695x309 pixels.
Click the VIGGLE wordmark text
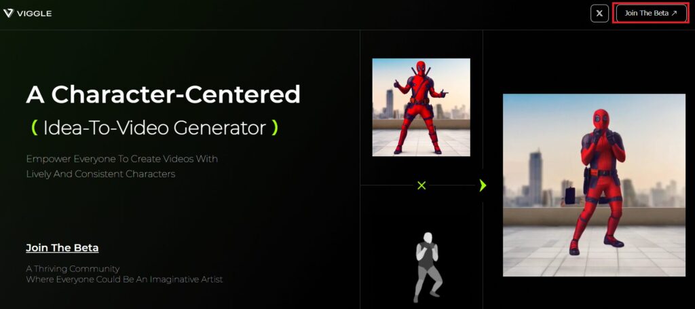click(34, 14)
